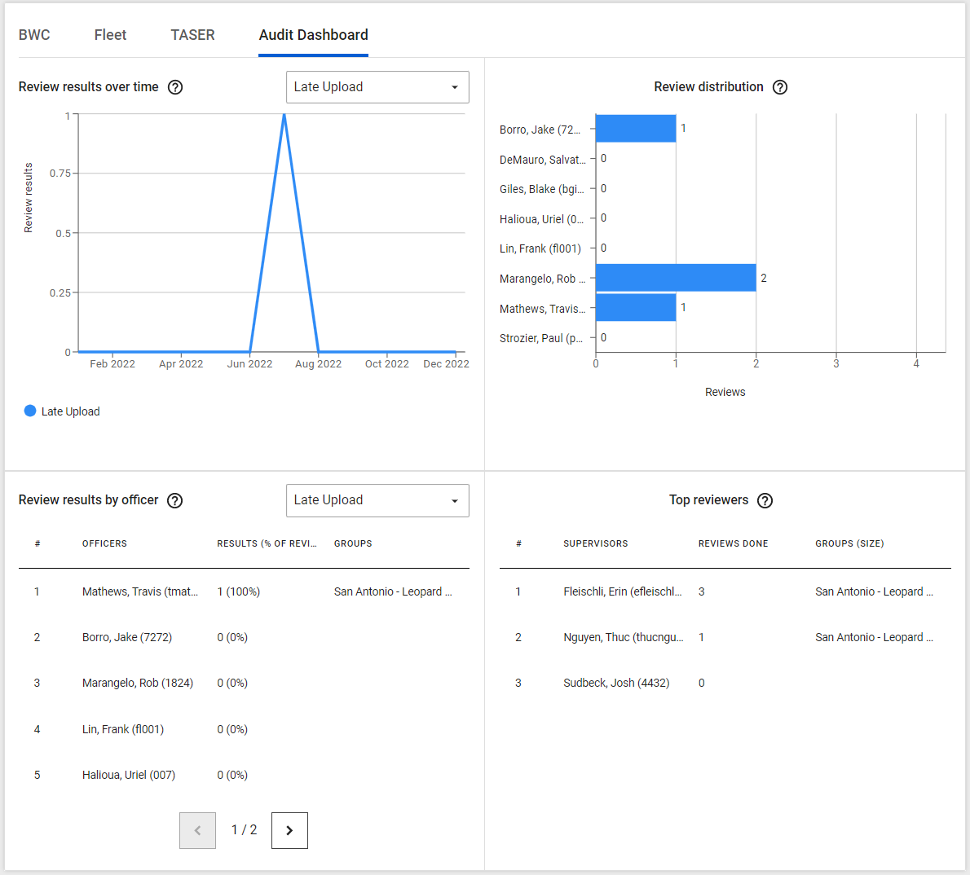The height and width of the screenshot is (875, 970).
Task: Open the help icon next to Review results by officer
Action: [174, 500]
